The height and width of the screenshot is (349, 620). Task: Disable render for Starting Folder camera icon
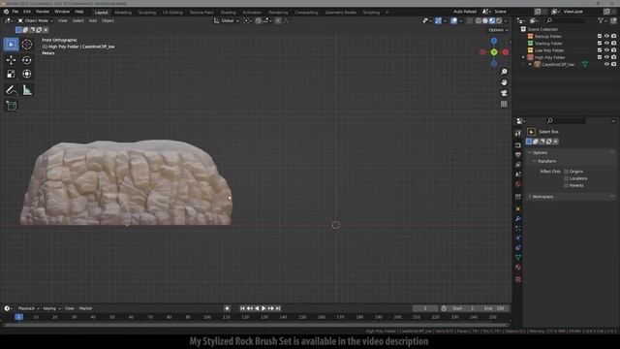tap(613, 43)
